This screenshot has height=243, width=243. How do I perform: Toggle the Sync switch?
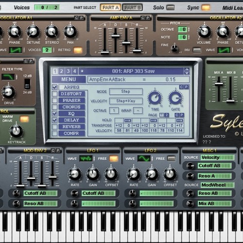point(206,7)
